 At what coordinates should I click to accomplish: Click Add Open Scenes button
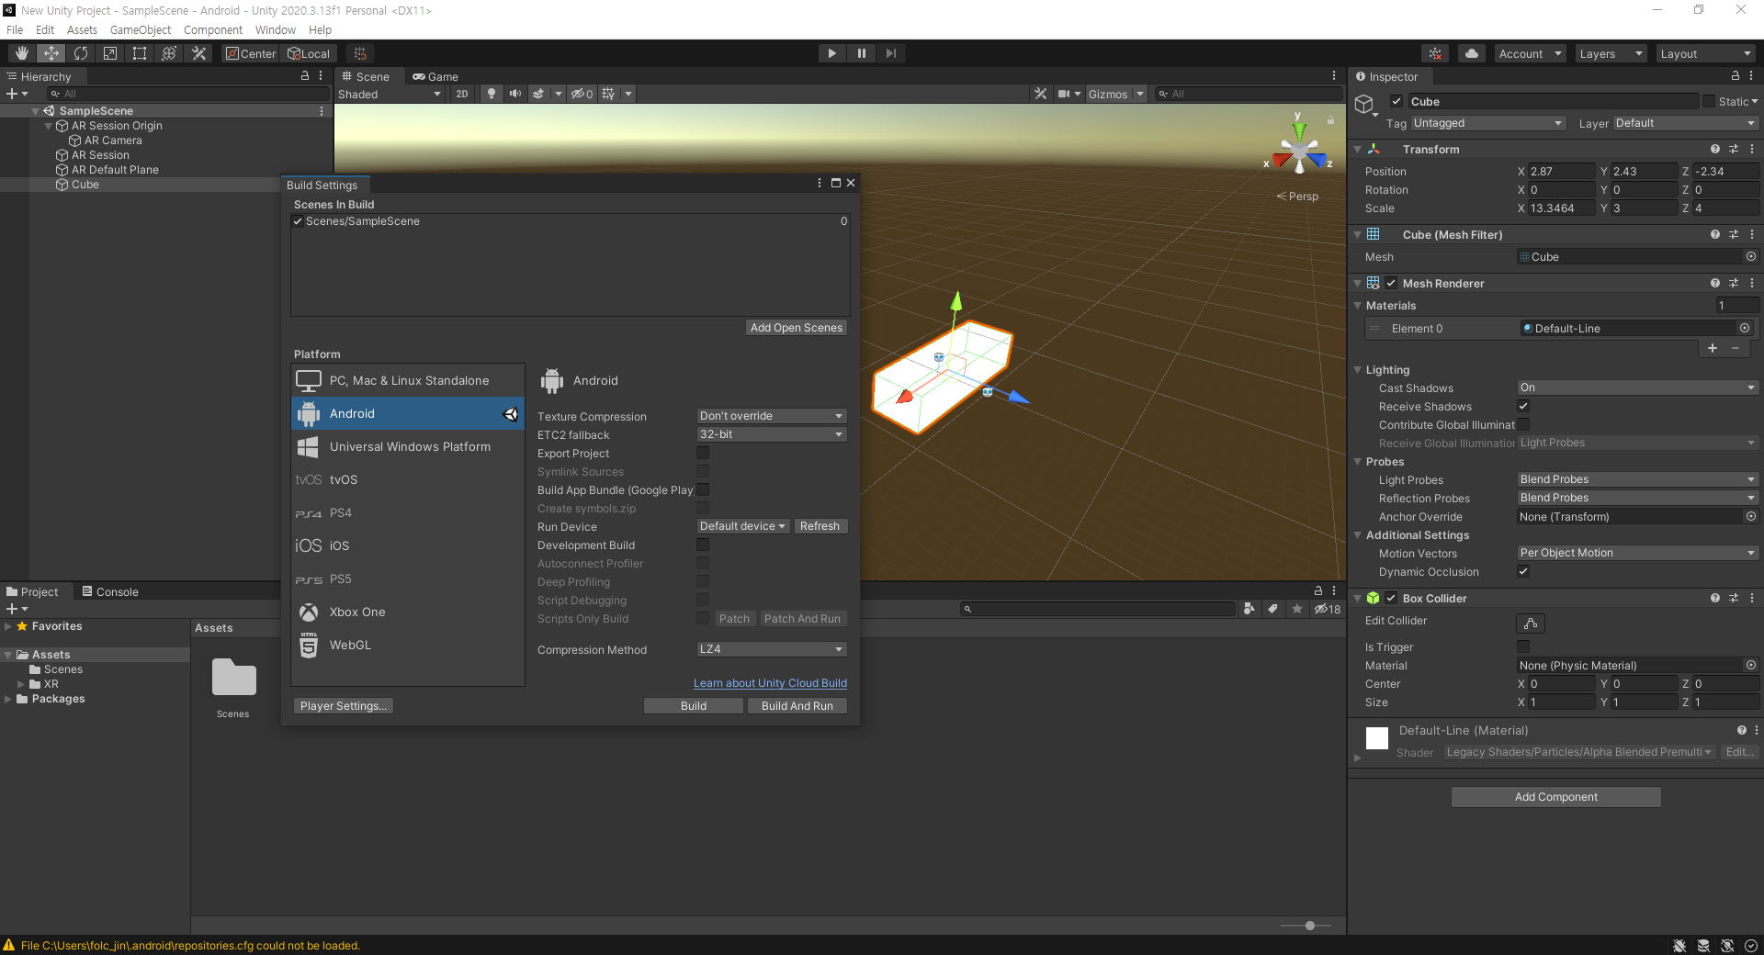pos(796,328)
